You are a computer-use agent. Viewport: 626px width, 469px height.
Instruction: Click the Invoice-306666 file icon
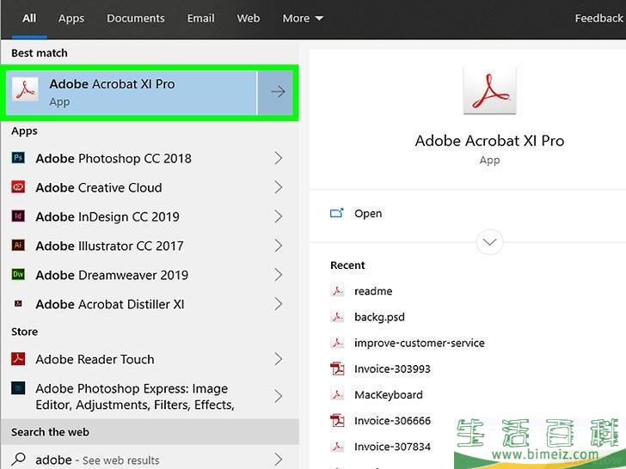[x=337, y=420]
